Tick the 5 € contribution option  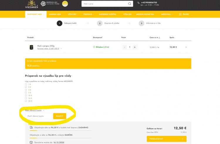coord(26,92)
